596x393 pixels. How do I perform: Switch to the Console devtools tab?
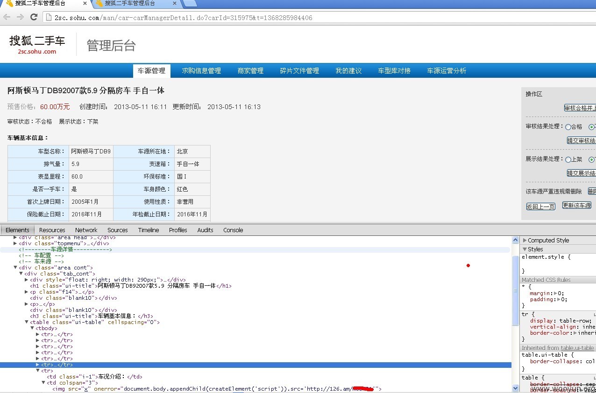233,230
